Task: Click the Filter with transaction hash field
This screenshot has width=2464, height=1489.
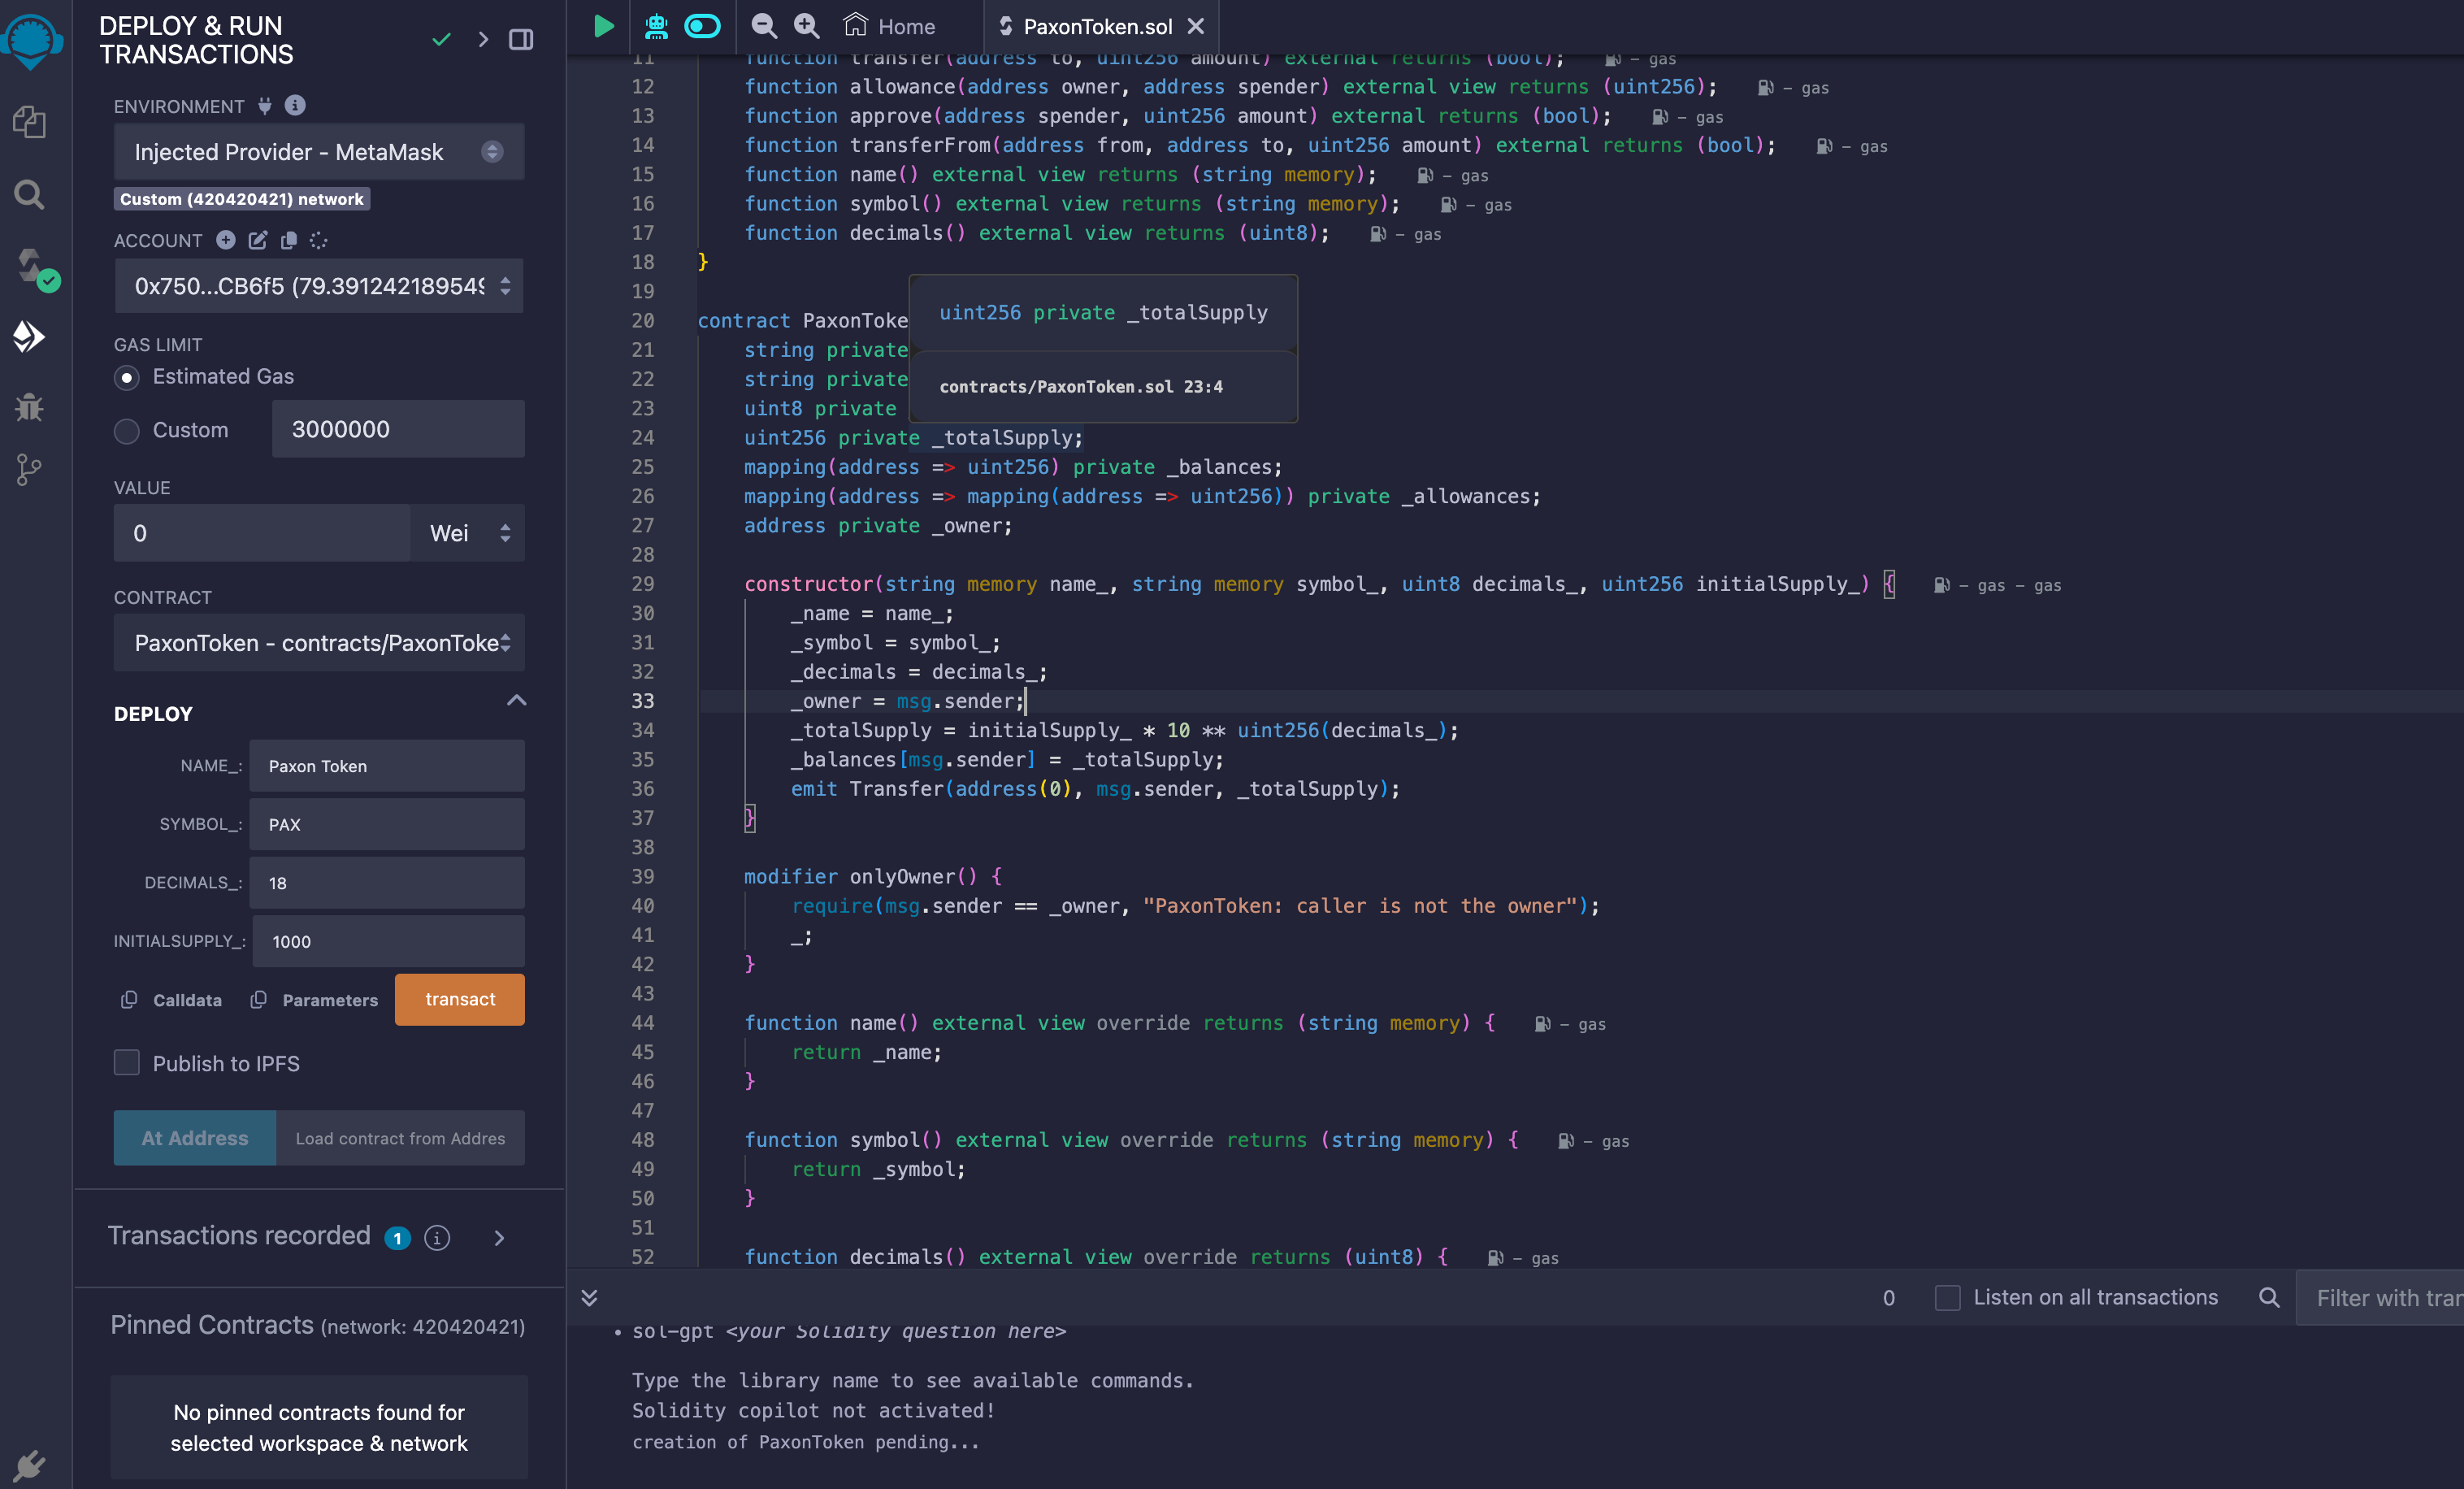Action: pos(2380,1297)
